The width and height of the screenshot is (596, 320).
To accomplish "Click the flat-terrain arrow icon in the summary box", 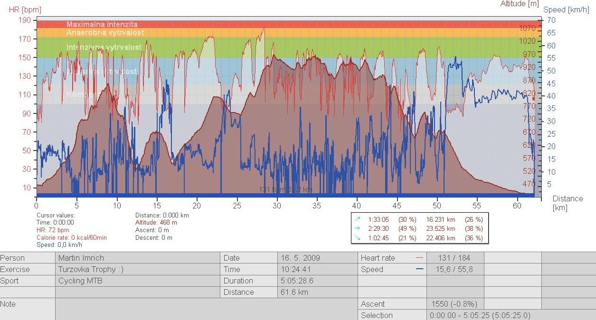I will click(358, 229).
